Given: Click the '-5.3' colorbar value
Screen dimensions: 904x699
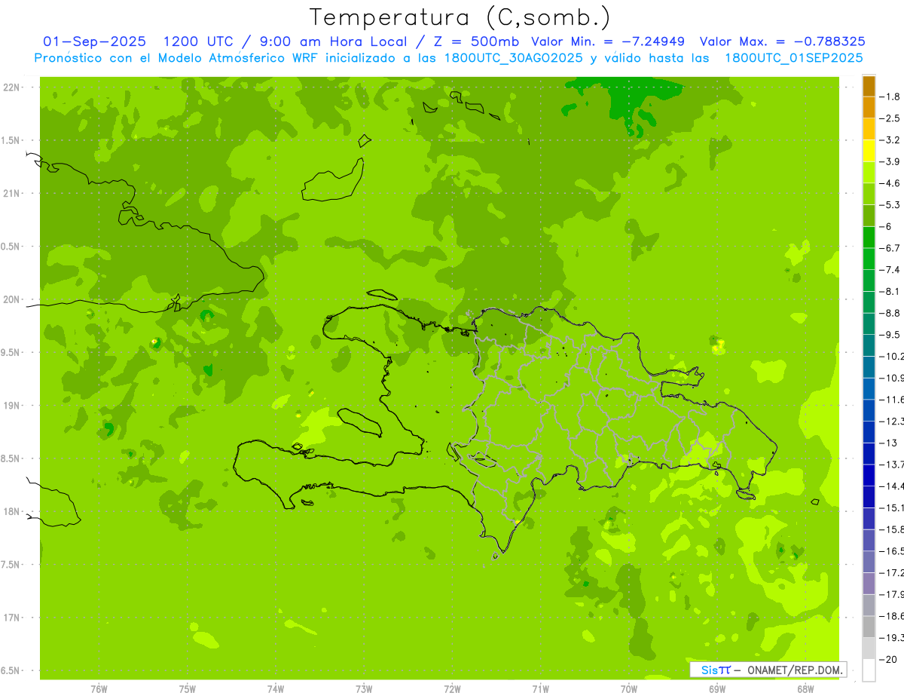Looking at the screenshot, I should pyautogui.click(x=890, y=204).
